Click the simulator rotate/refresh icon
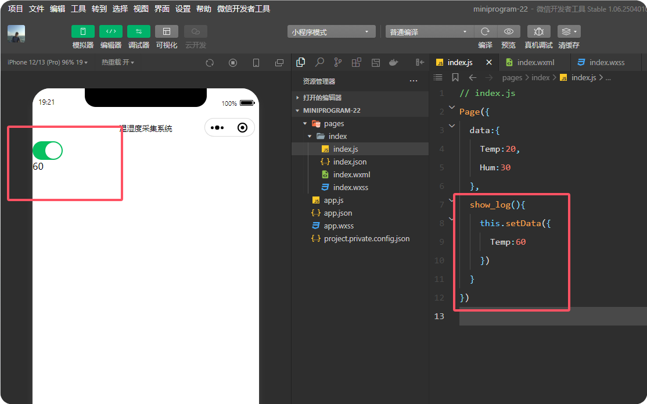The width and height of the screenshot is (647, 404). coord(209,62)
